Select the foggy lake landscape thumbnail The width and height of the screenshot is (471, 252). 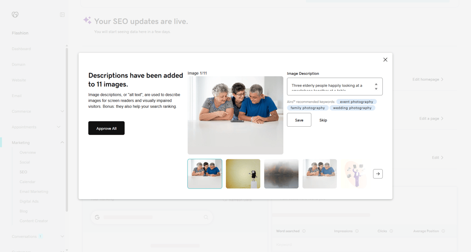coord(281,174)
